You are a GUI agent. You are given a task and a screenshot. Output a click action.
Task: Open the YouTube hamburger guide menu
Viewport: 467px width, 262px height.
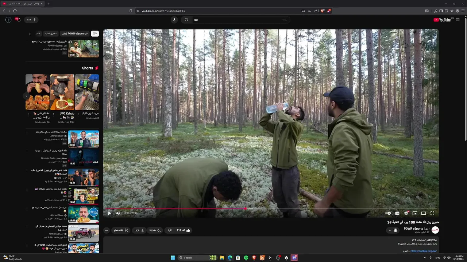point(458,20)
